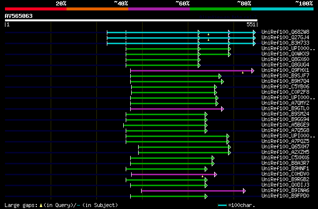
Task: Click the ~60% legend percentage label
Action: pos(182,3)
